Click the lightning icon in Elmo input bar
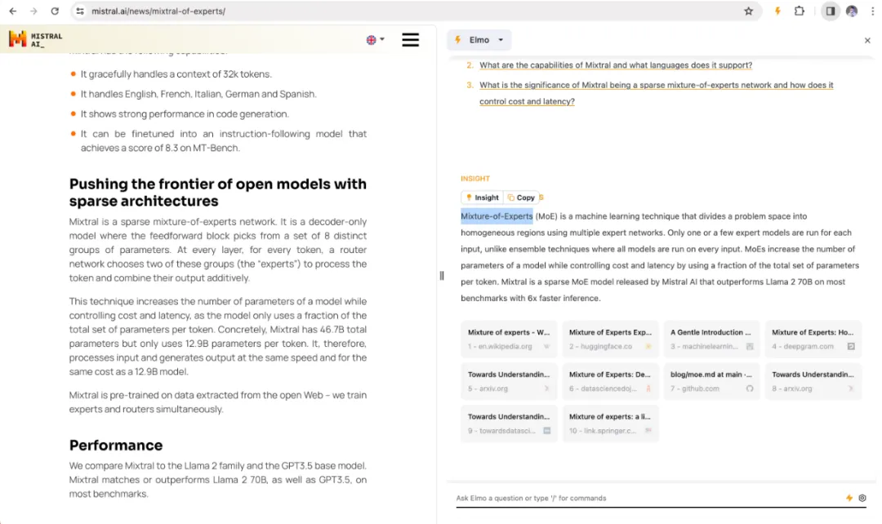The image size is (882, 524). (849, 498)
